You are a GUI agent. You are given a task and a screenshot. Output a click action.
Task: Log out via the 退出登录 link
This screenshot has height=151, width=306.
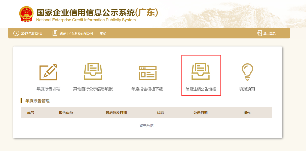point(269,33)
